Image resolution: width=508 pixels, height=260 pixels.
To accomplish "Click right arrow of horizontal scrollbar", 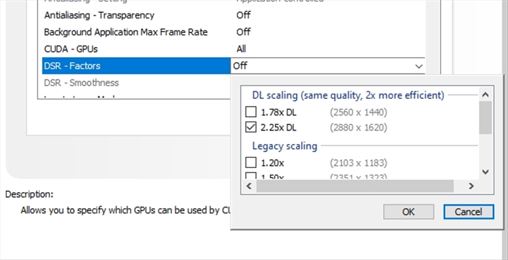I will (471, 186).
